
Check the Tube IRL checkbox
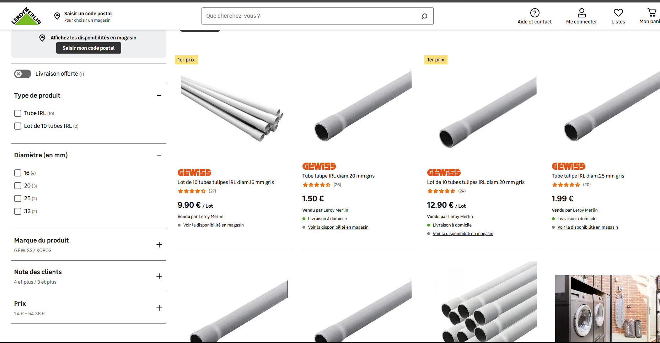pos(18,113)
